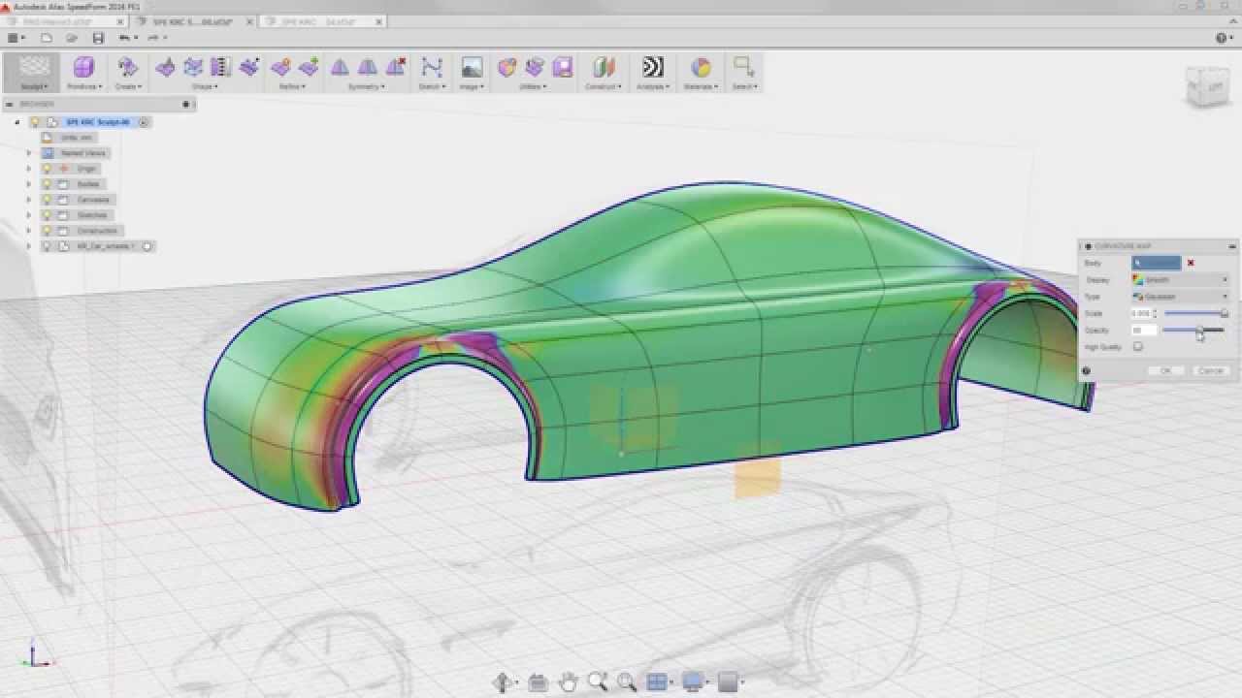Select the first icon in the Shape group
The height and width of the screenshot is (698, 1242).
coord(166,67)
